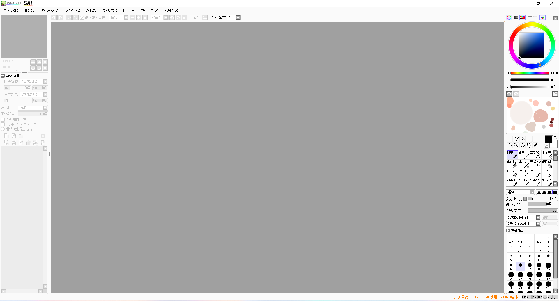Viewport: 559px width, 301px height.
Task: Open the 手ブレ補正 stabilizer dropdown
Action: (x=238, y=18)
